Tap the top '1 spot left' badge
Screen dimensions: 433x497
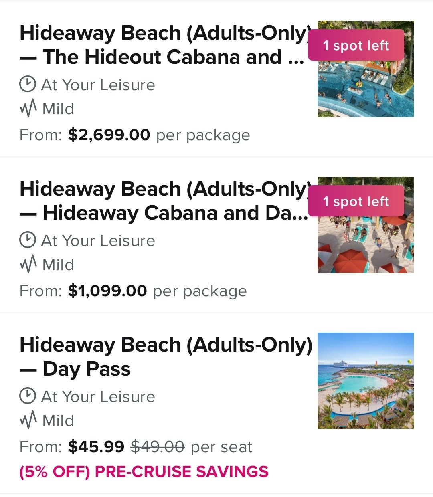pyautogui.click(x=356, y=45)
